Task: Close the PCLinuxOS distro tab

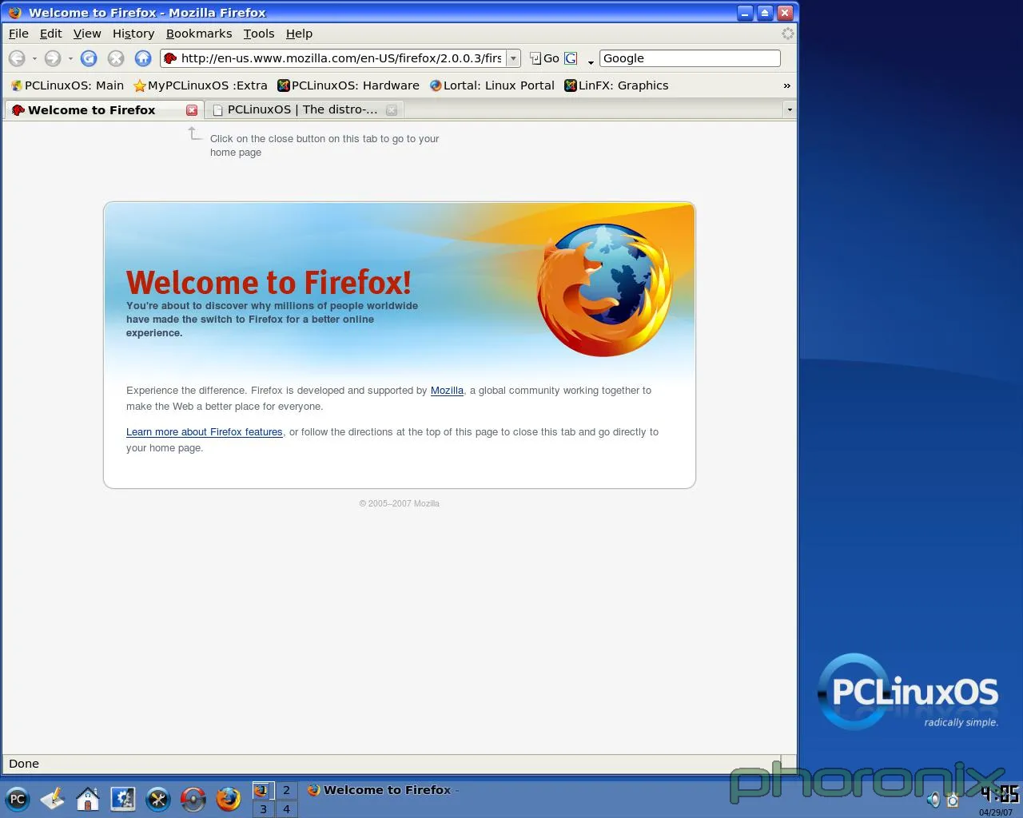Action: coord(392,110)
